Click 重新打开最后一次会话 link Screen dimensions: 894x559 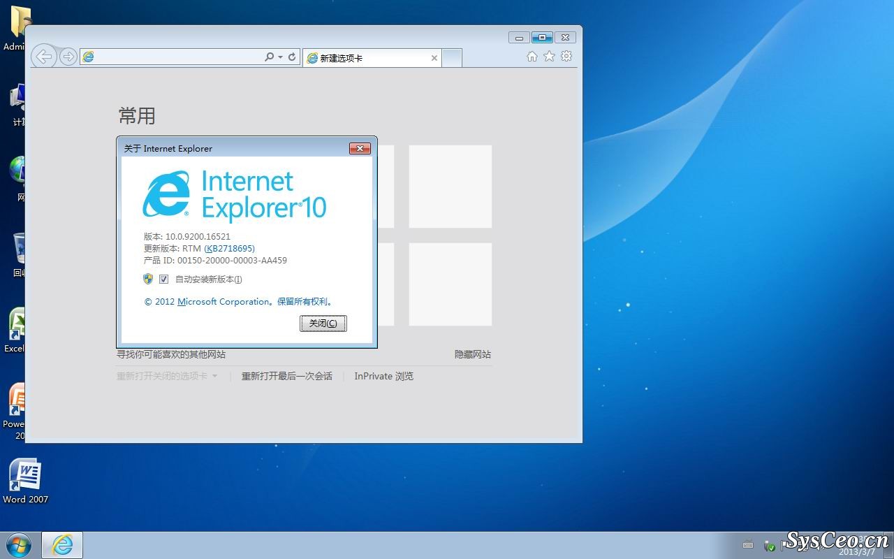pos(287,376)
